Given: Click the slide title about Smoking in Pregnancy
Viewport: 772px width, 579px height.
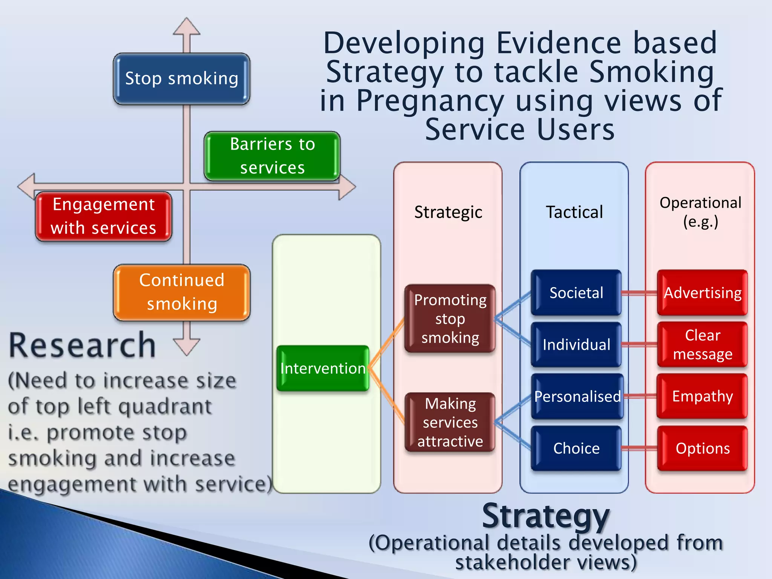Looking at the screenshot, I should 520,86.
